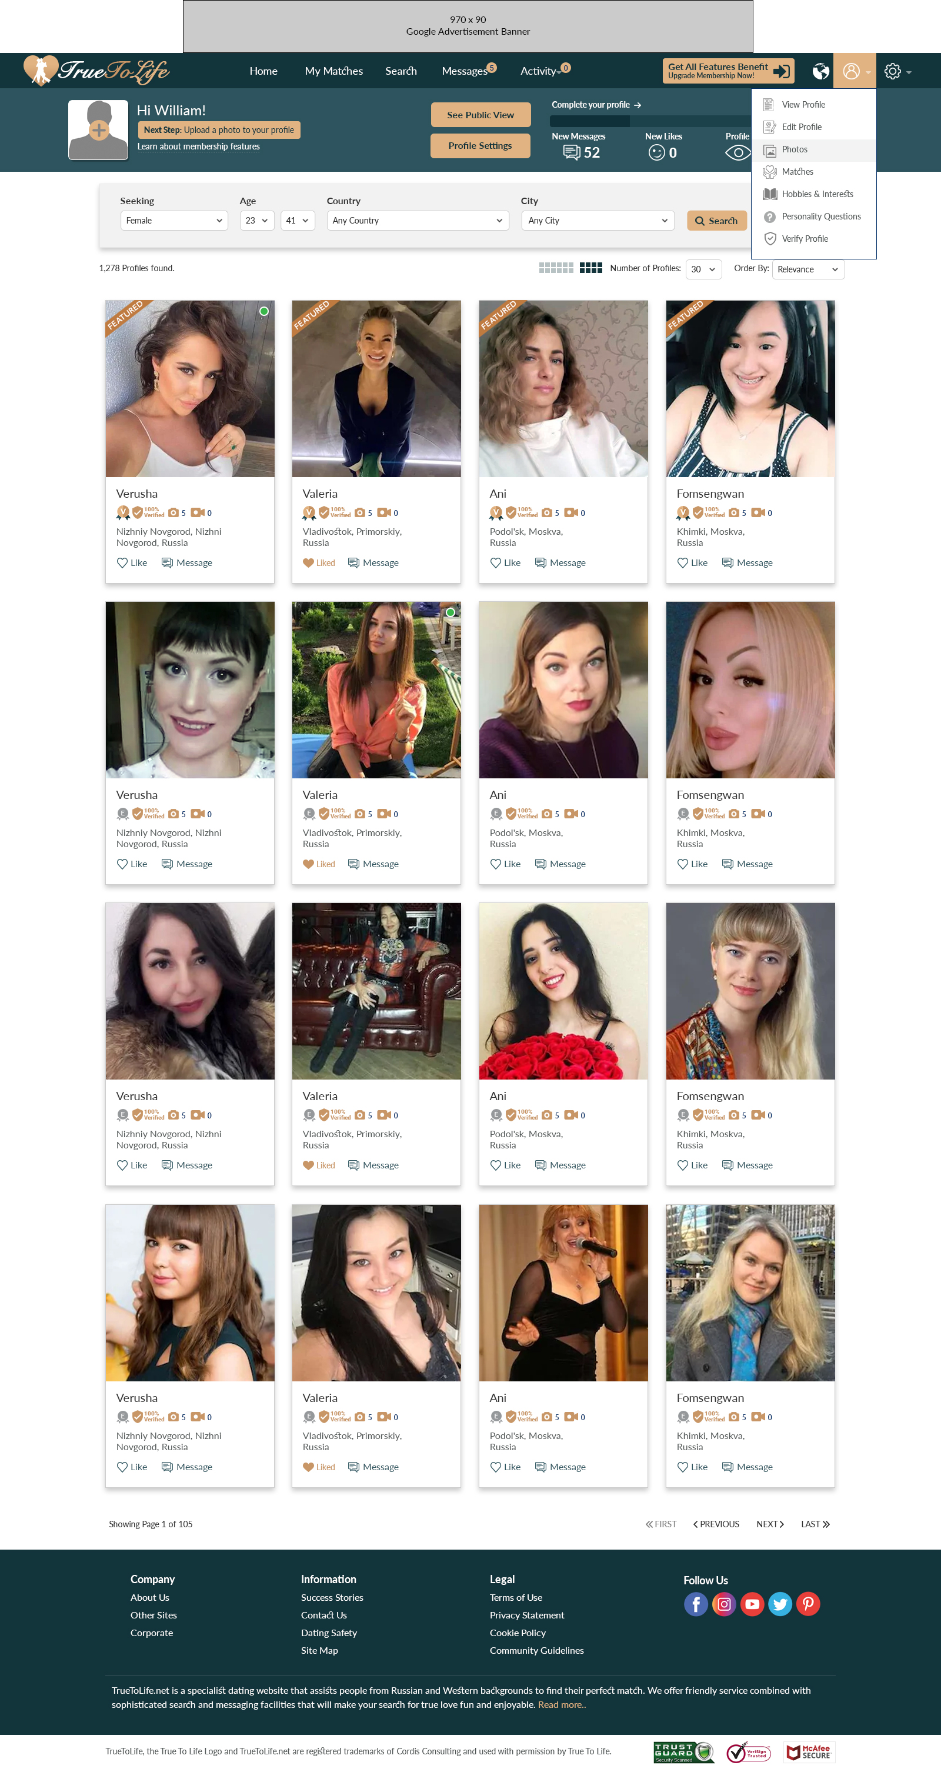Like the featured Verusha profile

point(131,562)
